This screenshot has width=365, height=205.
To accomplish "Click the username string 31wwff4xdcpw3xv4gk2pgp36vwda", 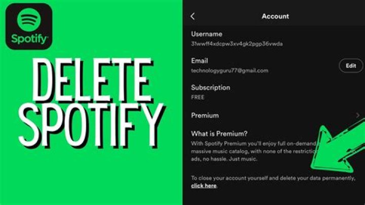I will [237, 44].
